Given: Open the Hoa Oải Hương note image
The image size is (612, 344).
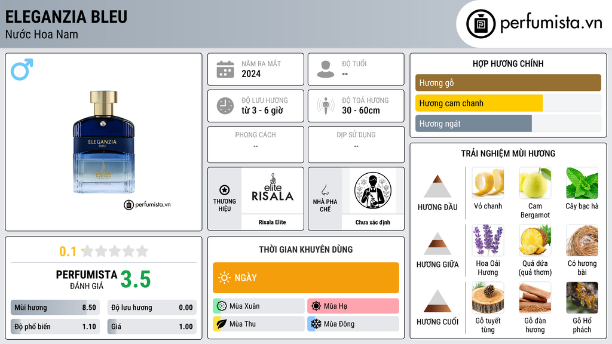Looking at the screenshot, I should point(488,240).
